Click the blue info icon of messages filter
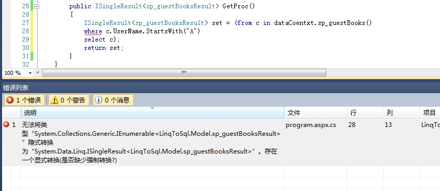440x191 pixels. pyautogui.click(x=99, y=100)
